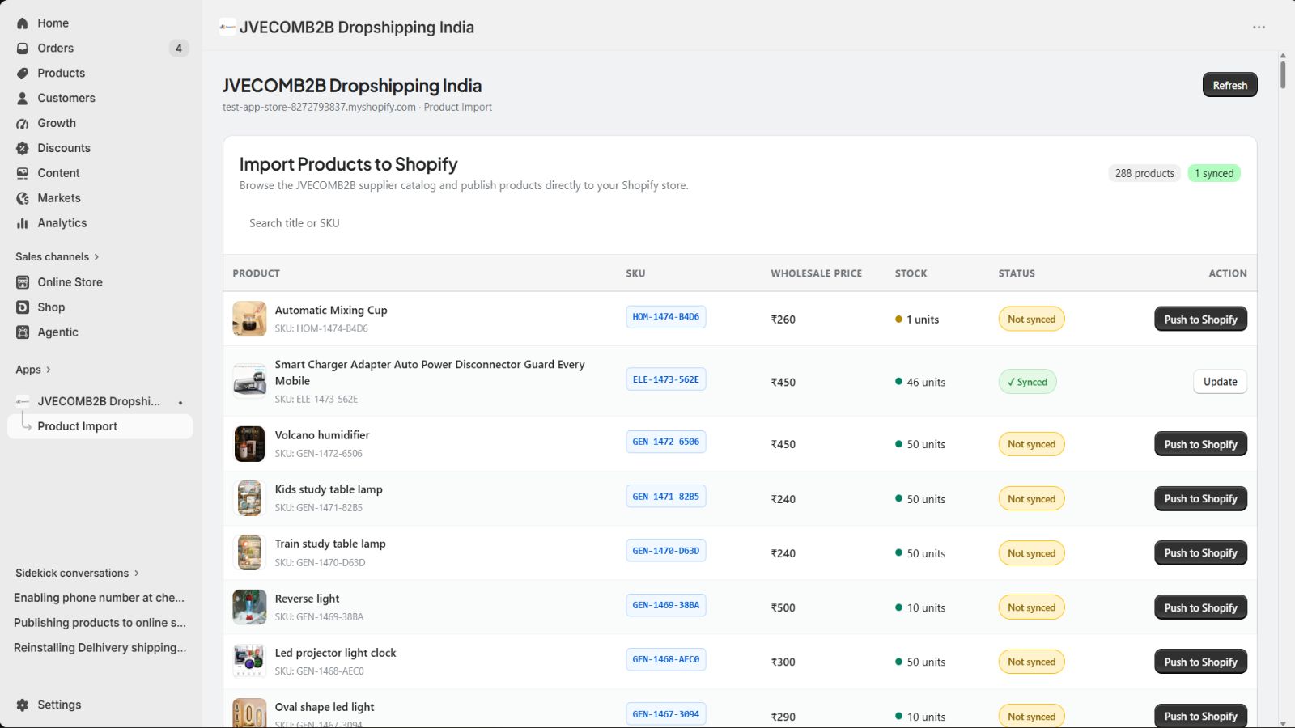Navigate to Discounts
The height and width of the screenshot is (728, 1295).
pyautogui.click(x=100, y=149)
